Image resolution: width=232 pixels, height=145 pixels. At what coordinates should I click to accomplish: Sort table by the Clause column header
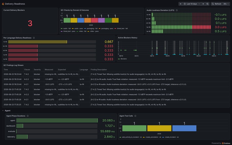click(x=27, y=70)
